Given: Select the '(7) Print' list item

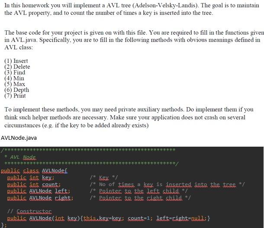Looking at the screenshot, I should coord(15,96).
